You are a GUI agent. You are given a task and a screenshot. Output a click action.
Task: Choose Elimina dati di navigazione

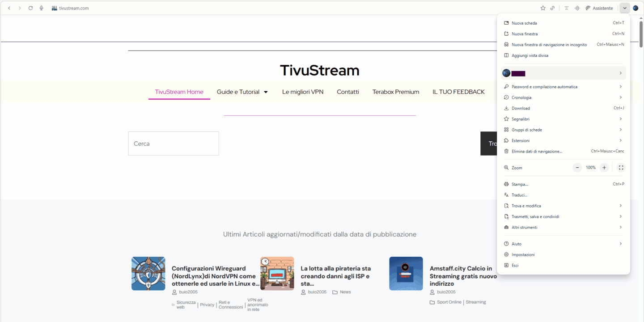click(563, 151)
